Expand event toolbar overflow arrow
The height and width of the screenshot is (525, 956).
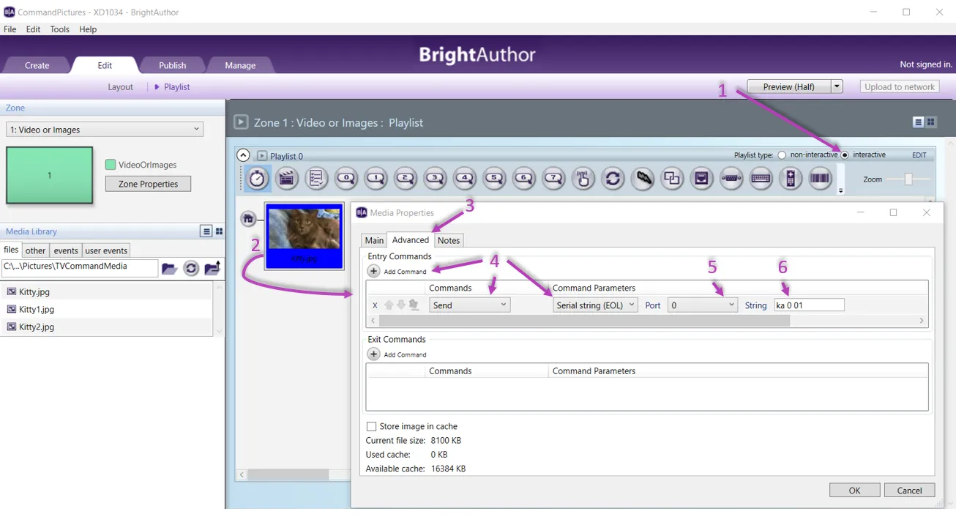840,190
